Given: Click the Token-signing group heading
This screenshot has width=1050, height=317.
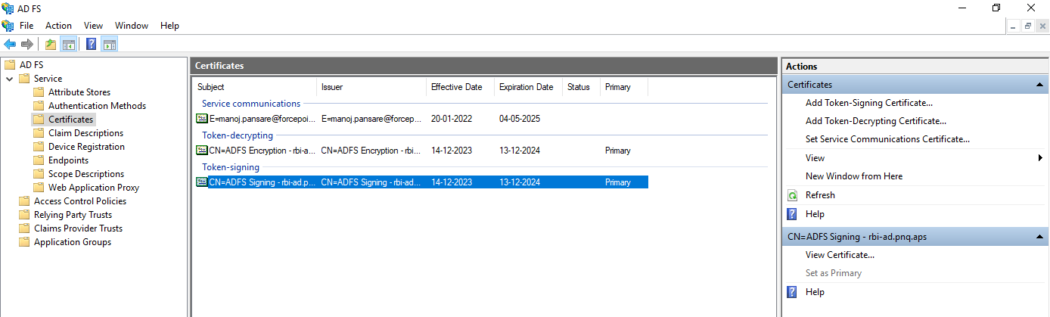Looking at the screenshot, I should tap(231, 167).
